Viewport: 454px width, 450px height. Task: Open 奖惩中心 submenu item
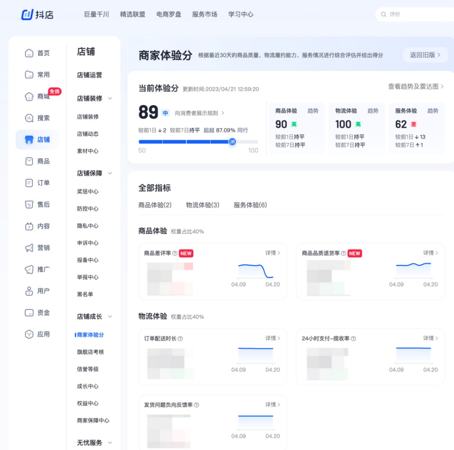[x=88, y=192]
